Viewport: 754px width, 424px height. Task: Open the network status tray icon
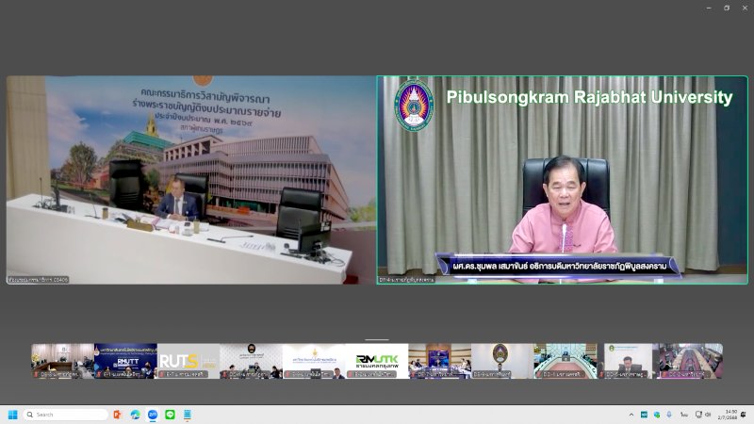(697, 415)
